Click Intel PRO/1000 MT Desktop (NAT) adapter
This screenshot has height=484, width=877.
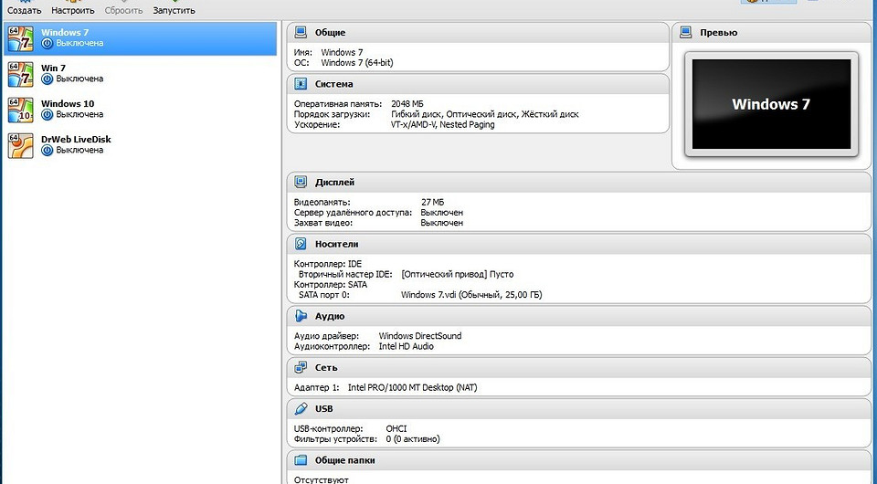coord(412,387)
